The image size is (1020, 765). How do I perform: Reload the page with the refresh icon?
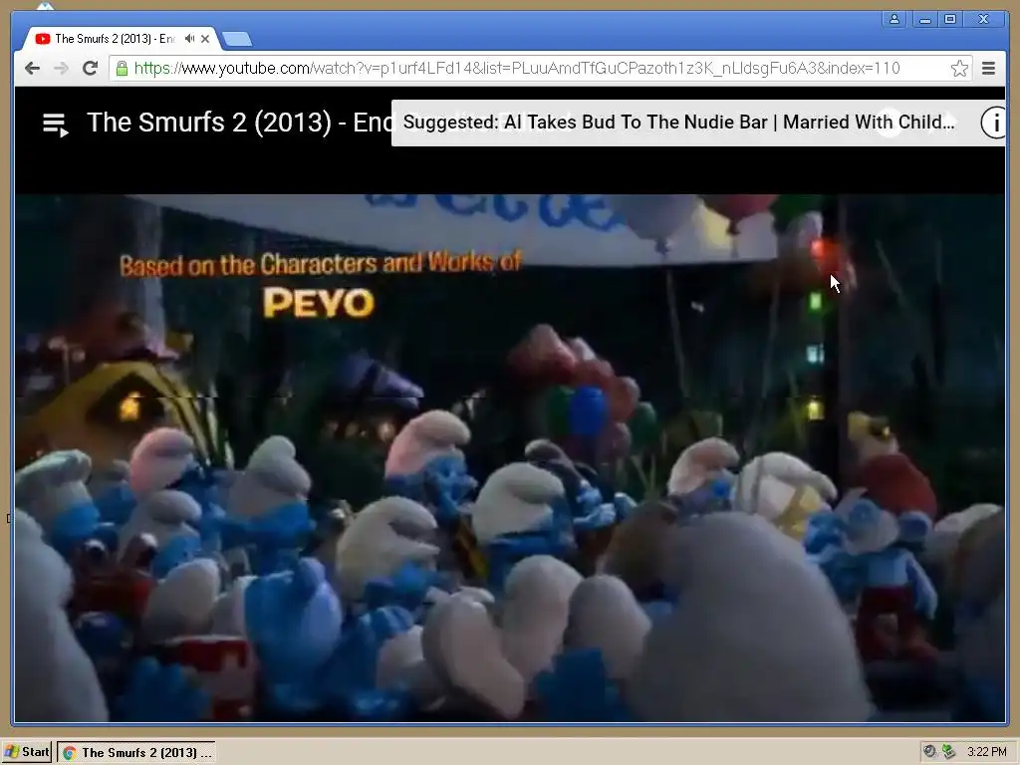[x=90, y=69]
